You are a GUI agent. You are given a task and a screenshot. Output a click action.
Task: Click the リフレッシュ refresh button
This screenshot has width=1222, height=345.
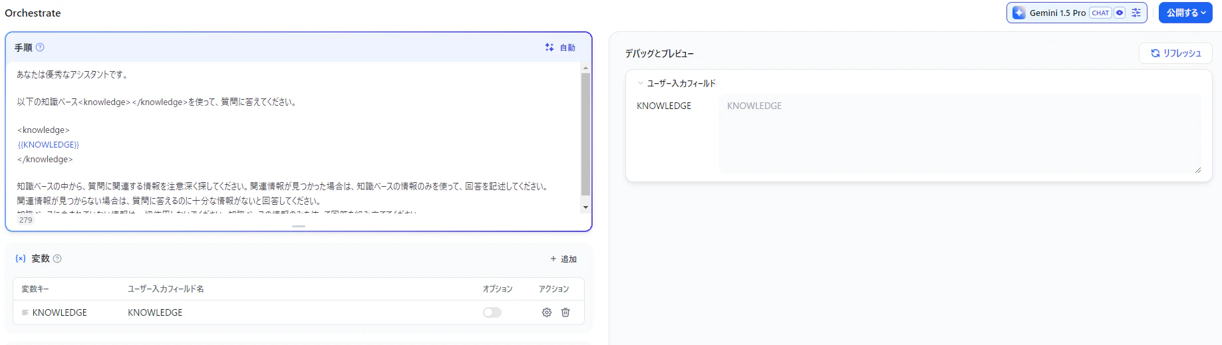tap(1176, 53)
